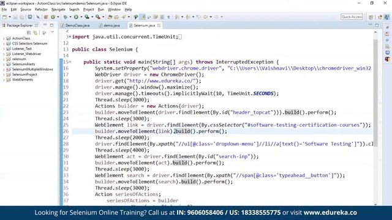Open the Navigate menu
This screenshot has width=392, height=220.
coord(58,10)
